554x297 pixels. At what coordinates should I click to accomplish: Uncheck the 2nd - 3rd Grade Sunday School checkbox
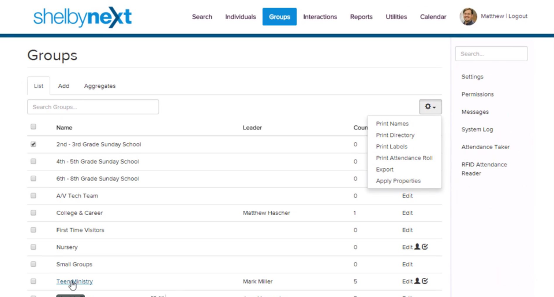click(33, 144)
